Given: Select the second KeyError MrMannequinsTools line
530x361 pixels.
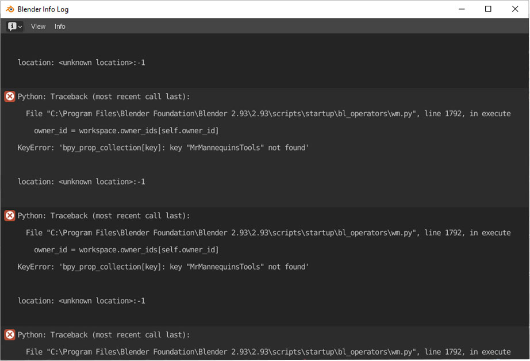Looking at the screenshot, I should tap(163, 267).
